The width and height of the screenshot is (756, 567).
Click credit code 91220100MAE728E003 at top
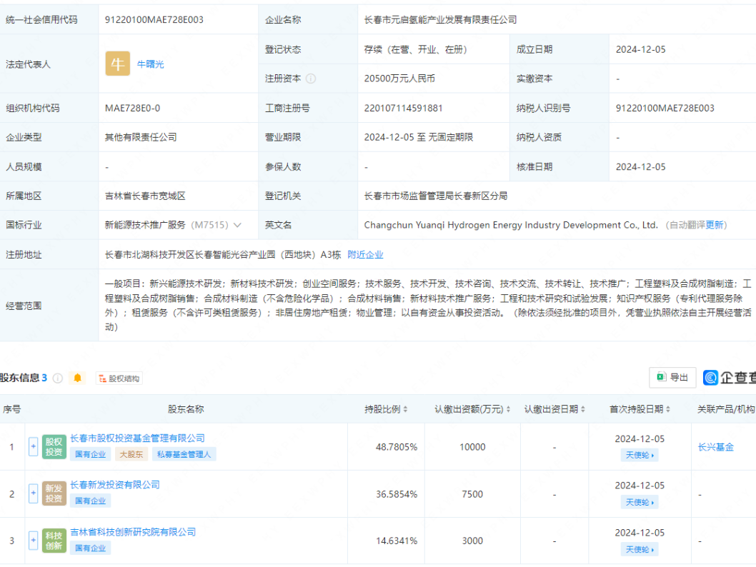coord(154,20)
